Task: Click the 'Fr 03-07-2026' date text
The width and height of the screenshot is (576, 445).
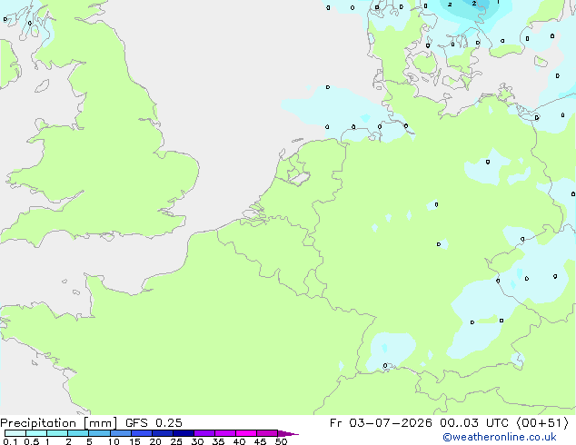Action: click(381, 423)
